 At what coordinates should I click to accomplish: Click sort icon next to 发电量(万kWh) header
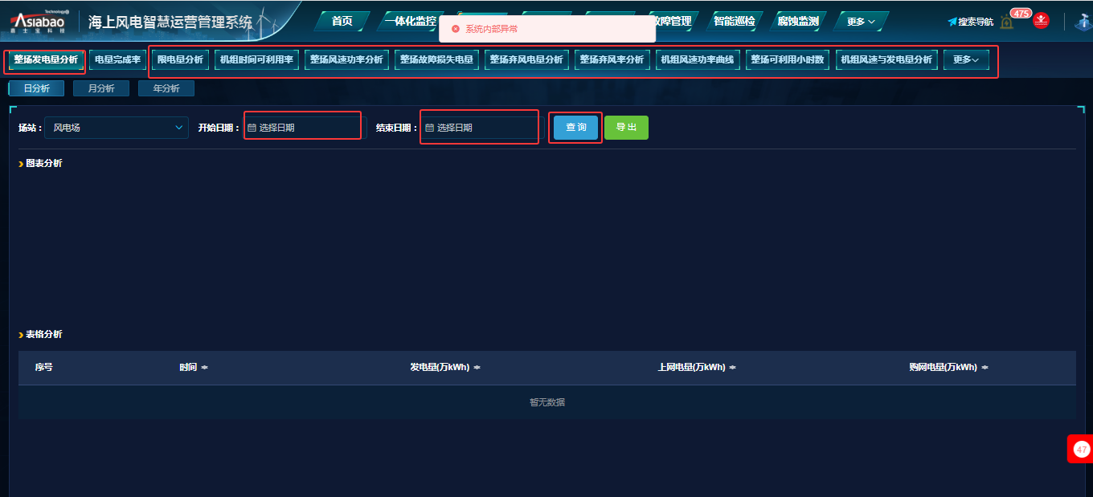(x=477, y=368)
